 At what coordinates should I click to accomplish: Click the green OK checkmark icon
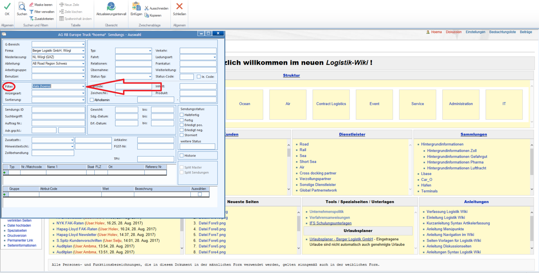click(x=7, y=6)
